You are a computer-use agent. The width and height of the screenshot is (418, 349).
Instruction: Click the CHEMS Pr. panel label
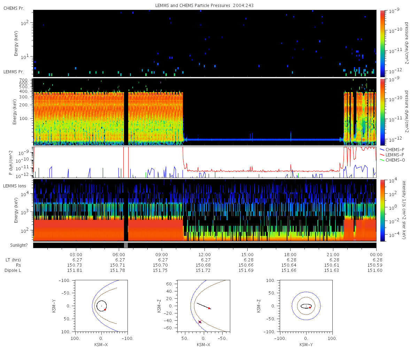tap(14, 8)
